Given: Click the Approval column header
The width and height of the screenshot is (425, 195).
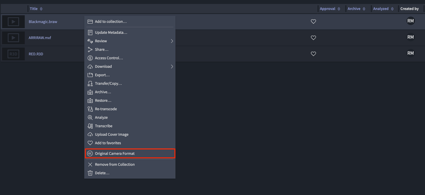Looking at the screenshot, I should pos(328,9).
